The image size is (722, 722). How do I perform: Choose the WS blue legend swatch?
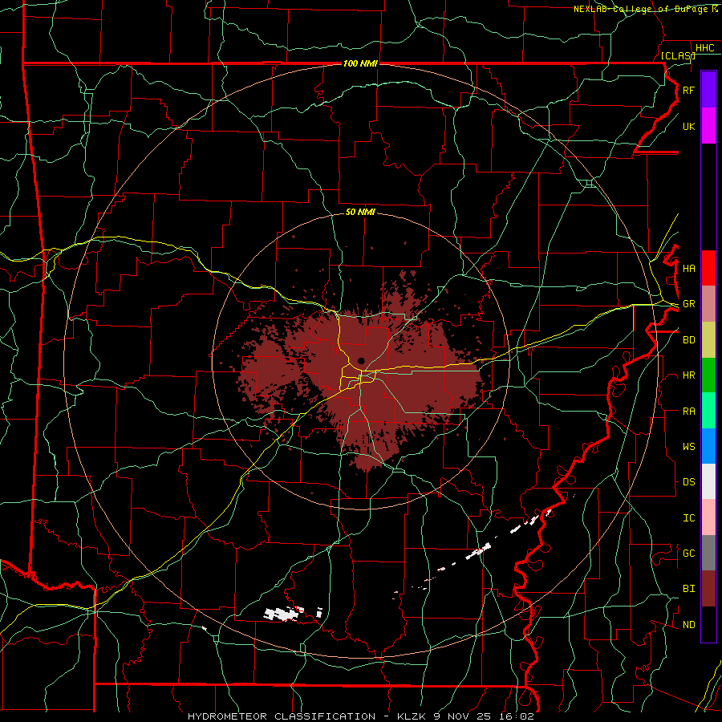point(708,446)
